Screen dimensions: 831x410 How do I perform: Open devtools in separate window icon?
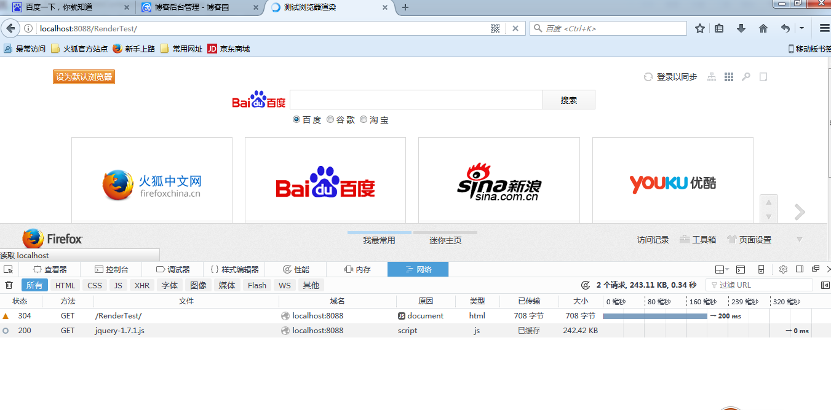(x=816, y=269)
